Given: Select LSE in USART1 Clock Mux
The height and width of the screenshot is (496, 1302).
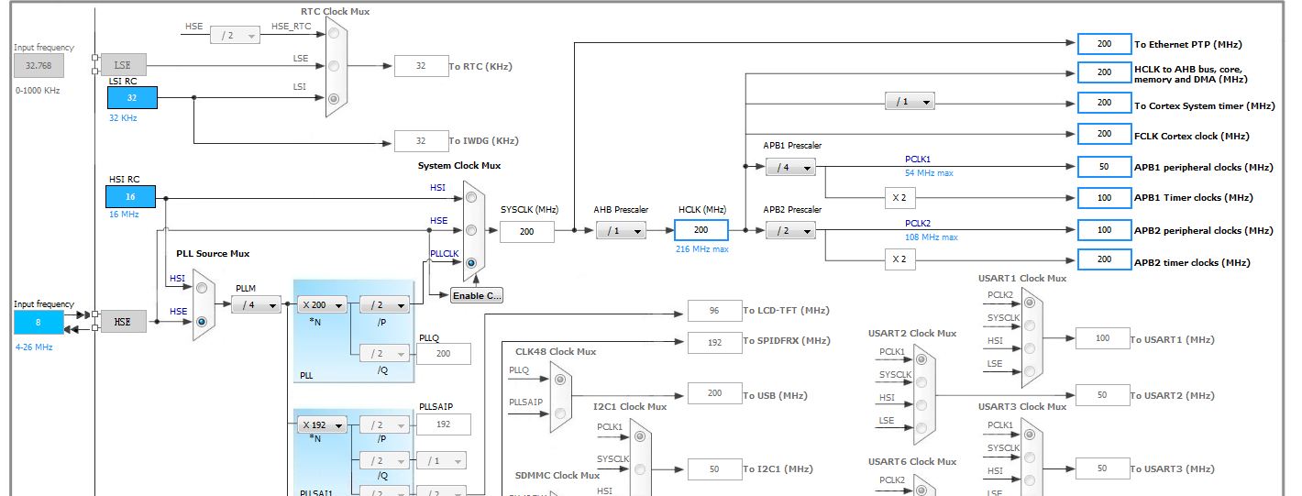Looking at the screenshot, I should 1032,372.
